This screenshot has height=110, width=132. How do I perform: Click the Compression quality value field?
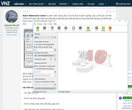coord(52,59)
